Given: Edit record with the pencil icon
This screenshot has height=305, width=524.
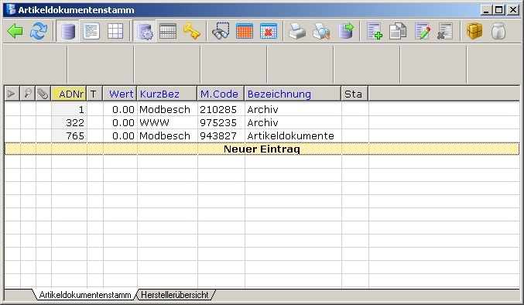Looking at the screenshot, I should pyautogui.click(x=422, y=31).
